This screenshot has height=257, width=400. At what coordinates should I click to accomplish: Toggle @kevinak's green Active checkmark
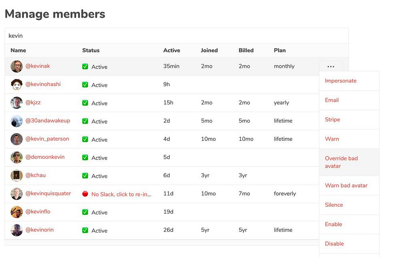pyautogui.click(x=85, y=67)
